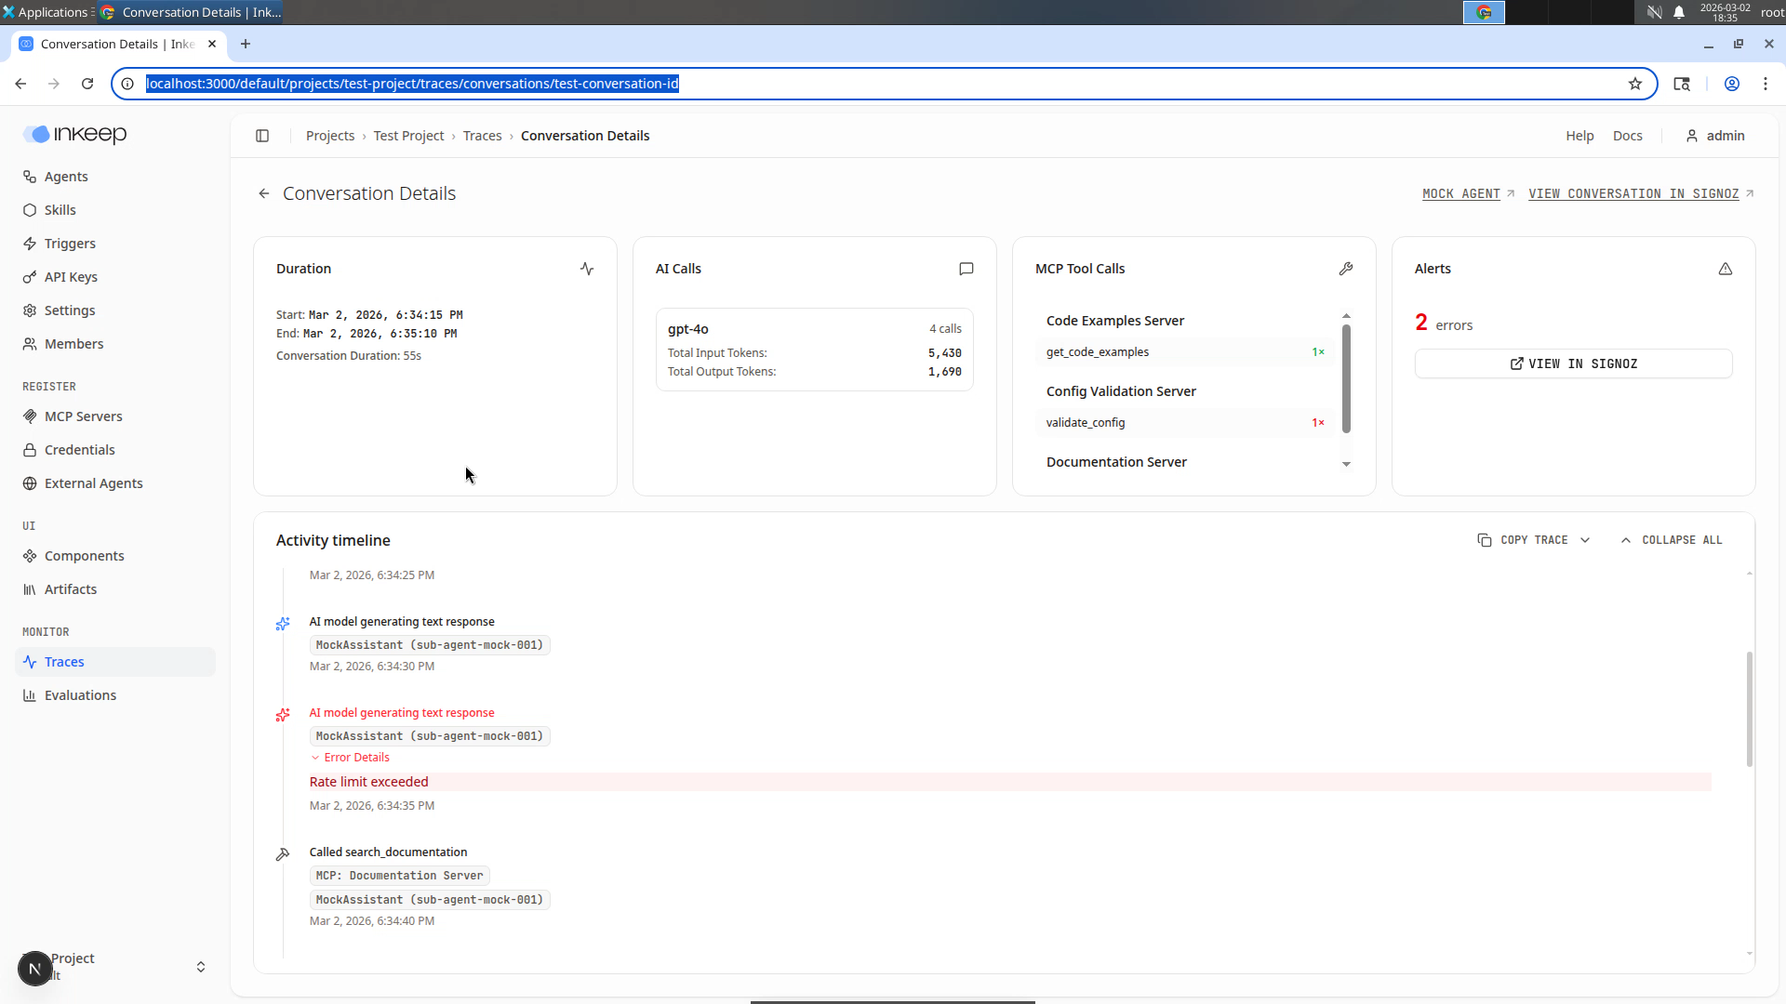Click the warning triangle icon in Alerts

(1726, 269)
